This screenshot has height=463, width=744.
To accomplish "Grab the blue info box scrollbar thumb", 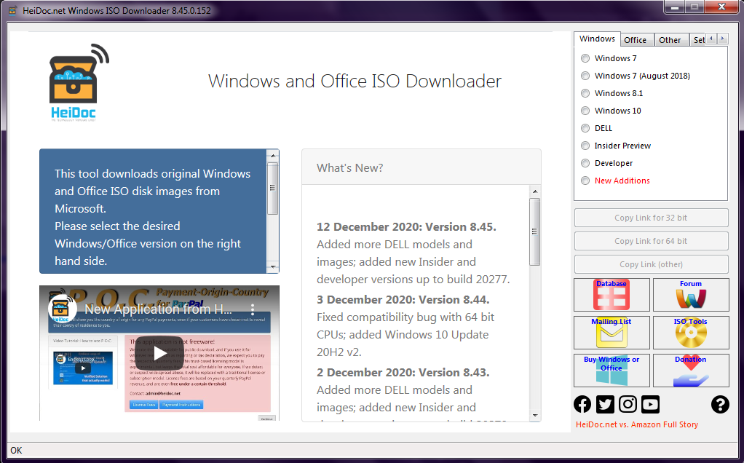I will click(x=272, y=188).
